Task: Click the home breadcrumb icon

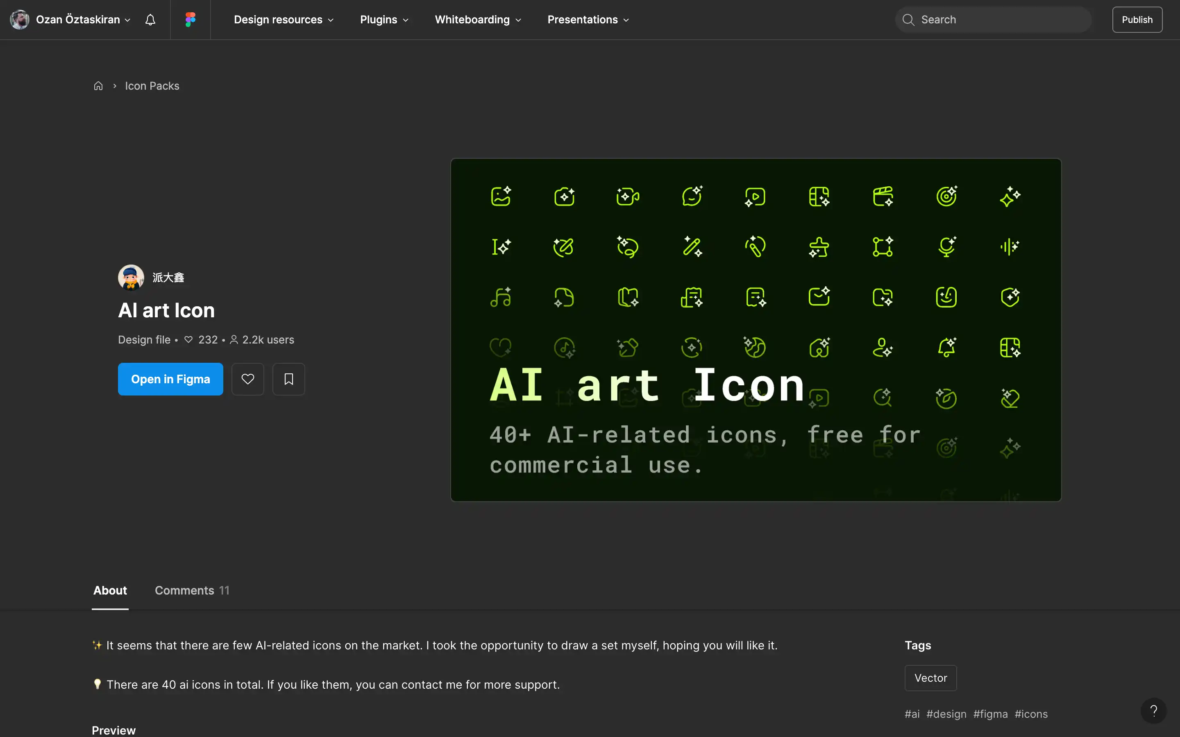Action: pyautogui.click(x=98, y=86)
